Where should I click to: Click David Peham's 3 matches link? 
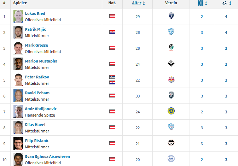tap(202, 96)
